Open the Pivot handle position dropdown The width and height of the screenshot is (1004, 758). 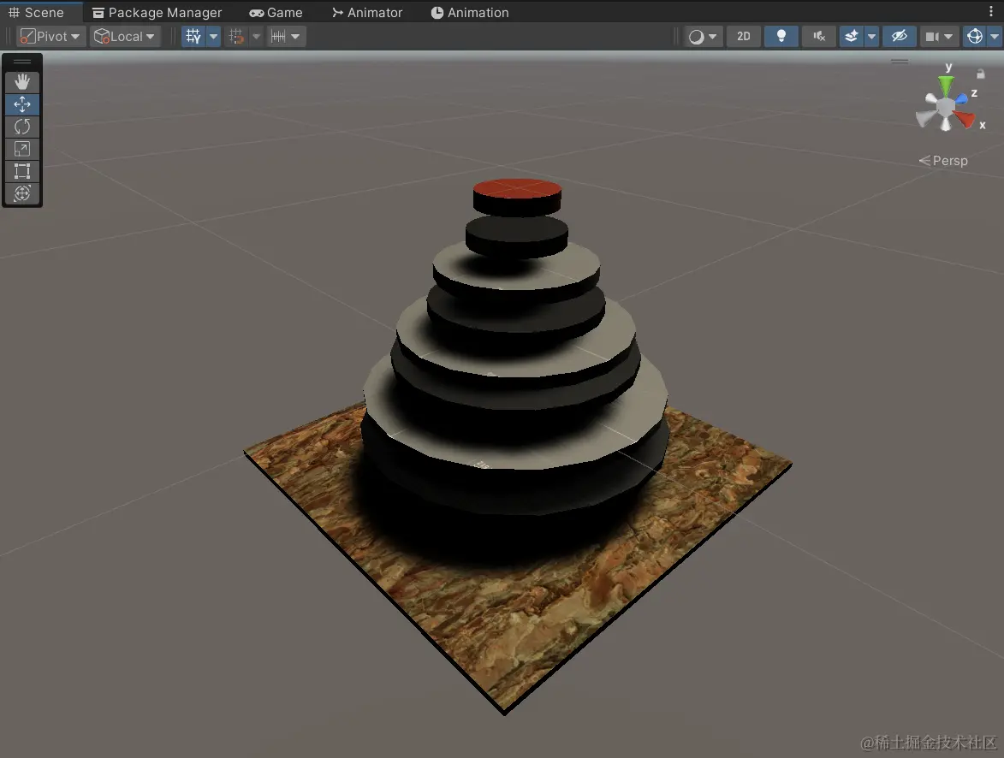click(x=51, y=37)
